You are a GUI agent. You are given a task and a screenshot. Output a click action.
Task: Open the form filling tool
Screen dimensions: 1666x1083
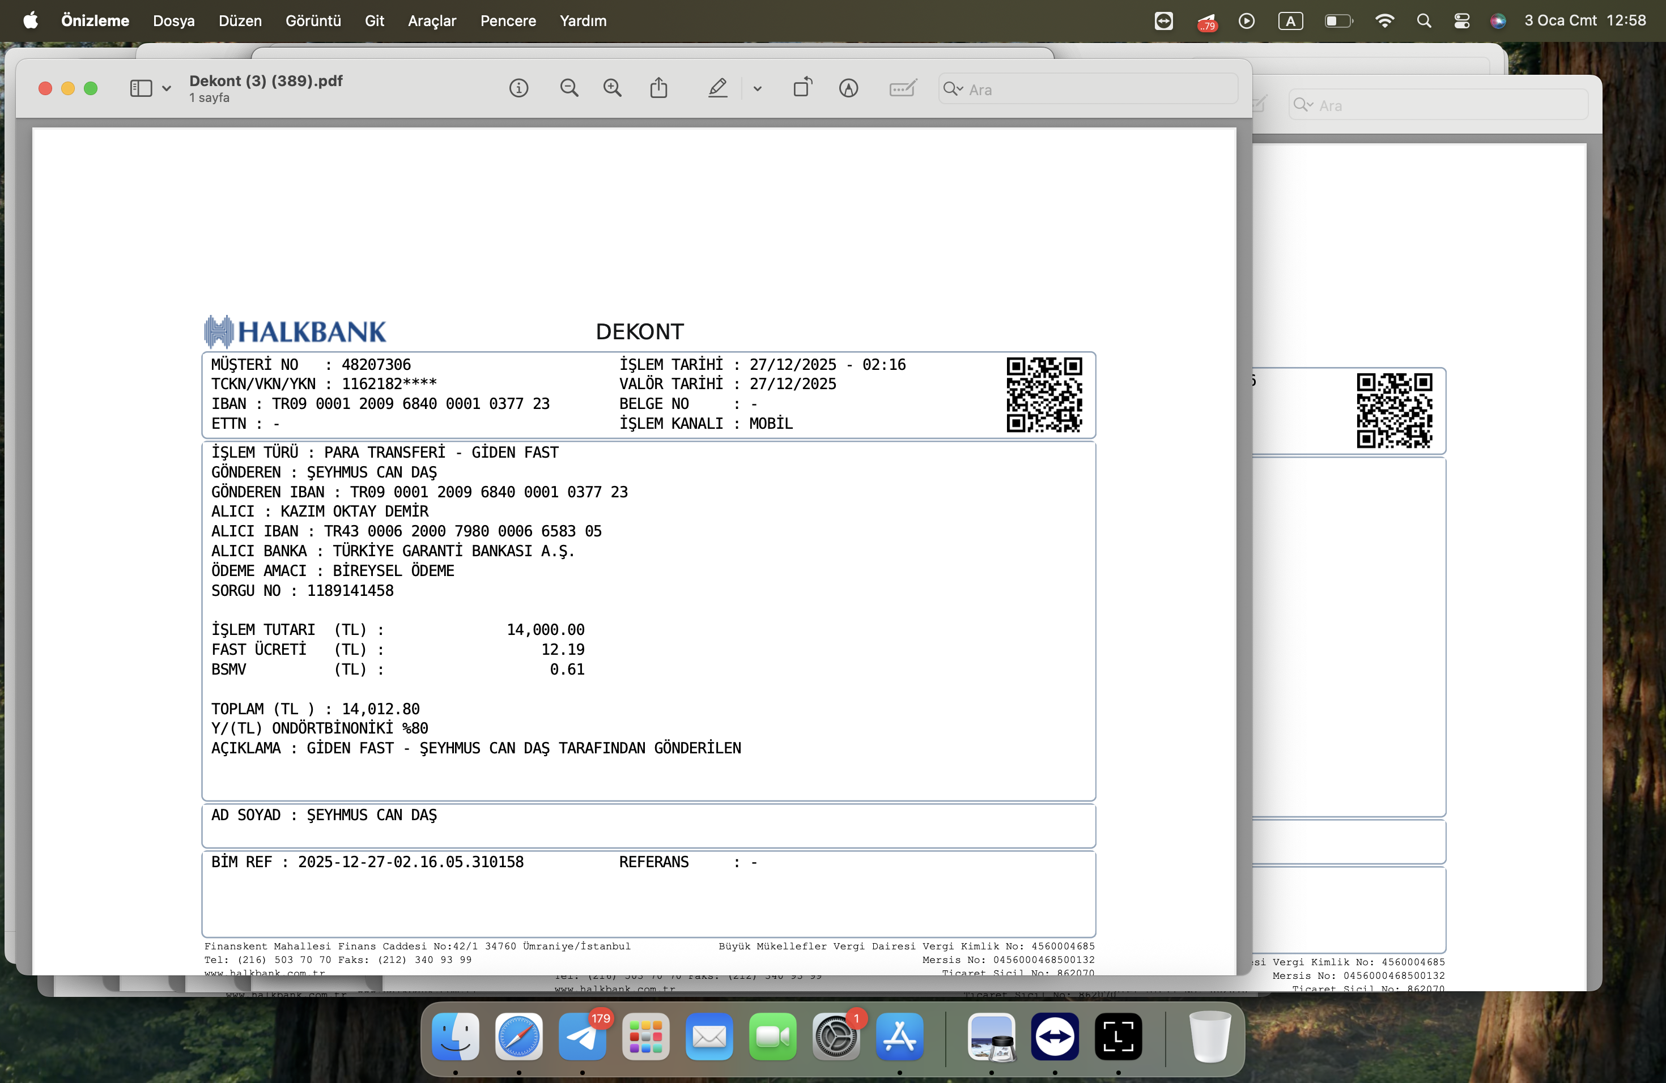tap(903, 88)
